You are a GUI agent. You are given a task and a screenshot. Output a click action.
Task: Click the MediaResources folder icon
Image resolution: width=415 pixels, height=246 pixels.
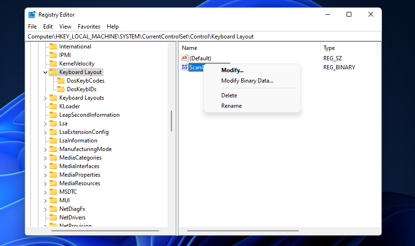(x=53, y=183)
